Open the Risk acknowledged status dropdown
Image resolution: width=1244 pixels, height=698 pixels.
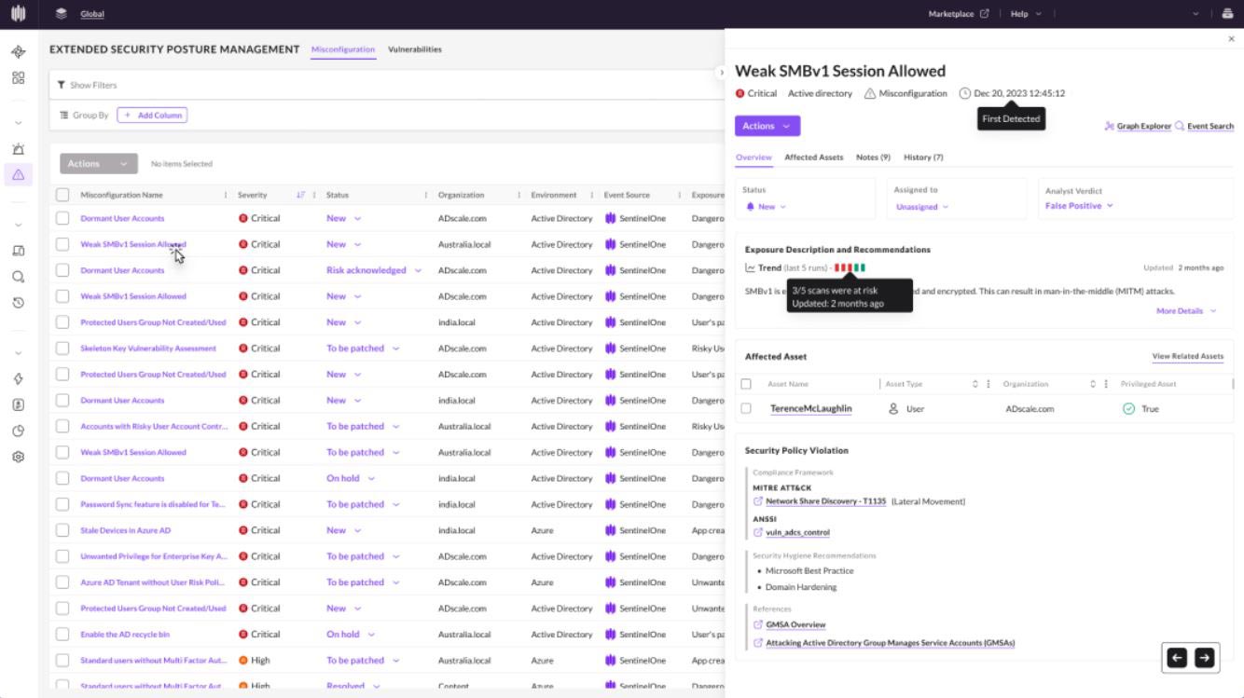pos(374,270)
